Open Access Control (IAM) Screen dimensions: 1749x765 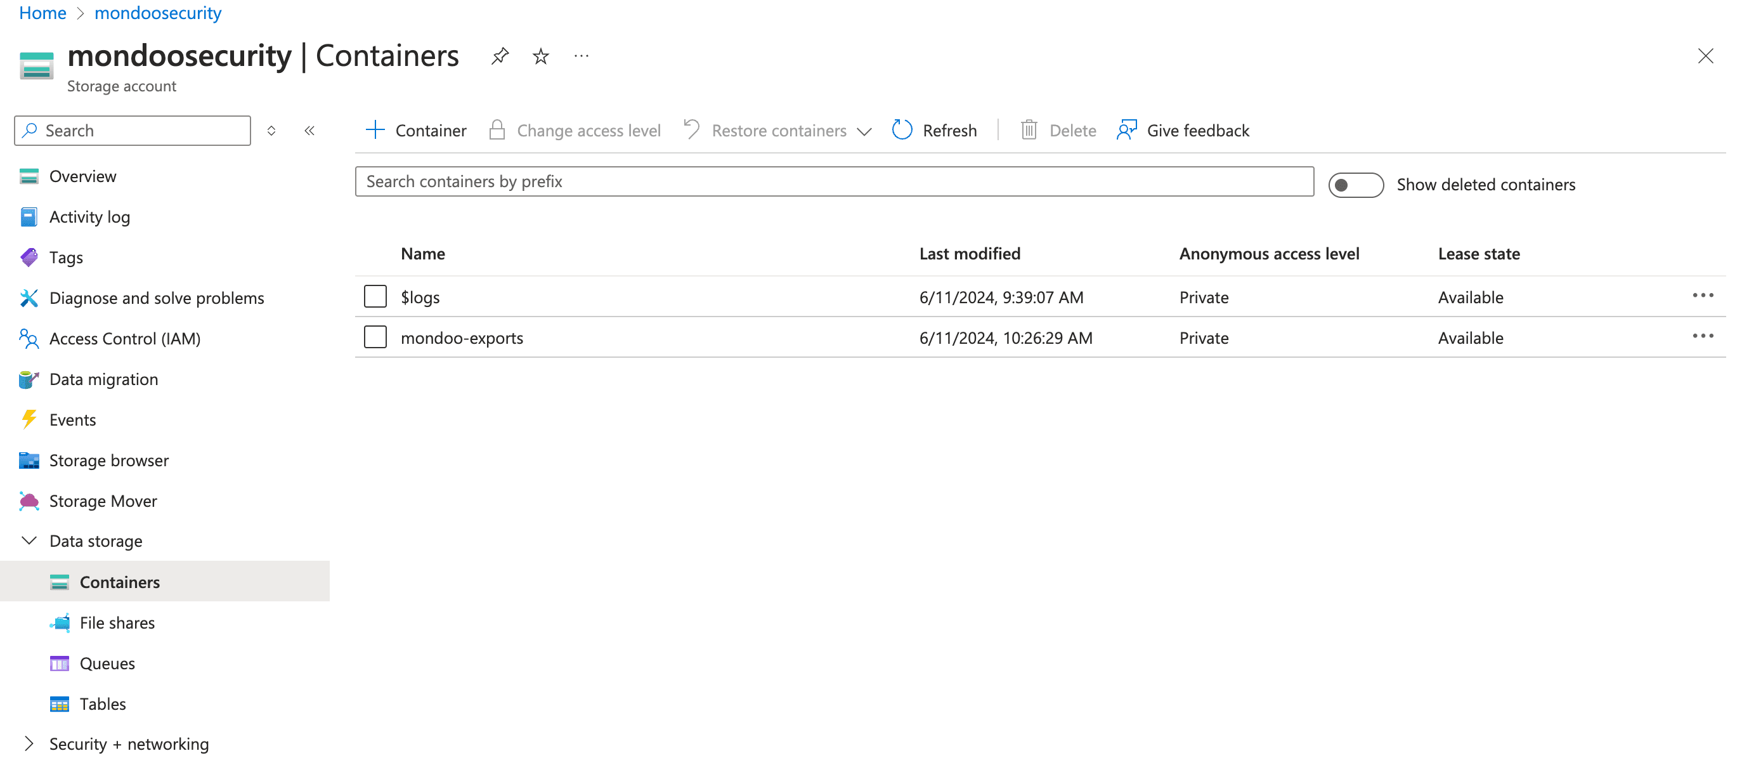tap(124, 338)
